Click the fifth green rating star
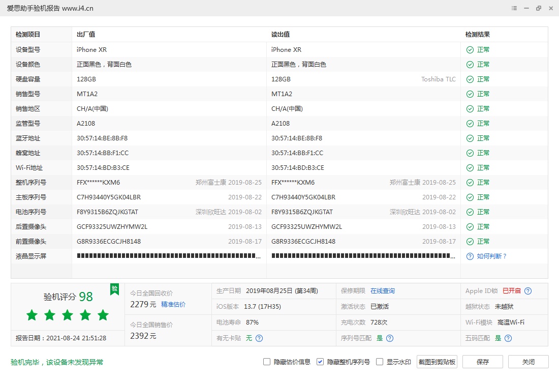 click(103, 315)
